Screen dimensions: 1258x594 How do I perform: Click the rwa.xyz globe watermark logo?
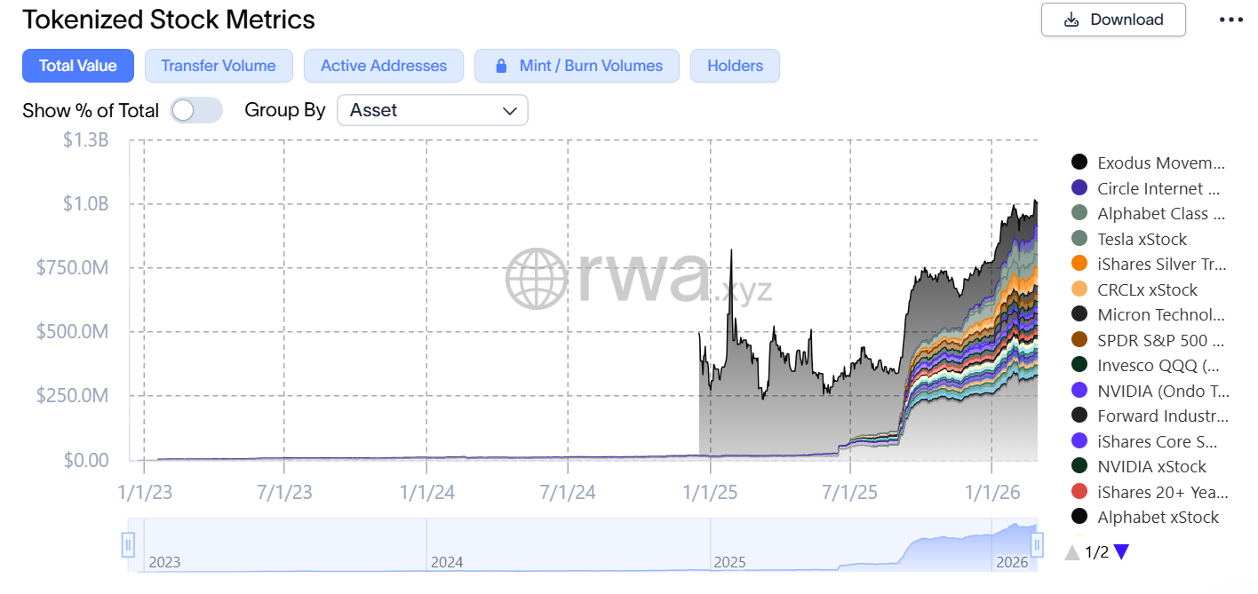[x=537, y=278]
